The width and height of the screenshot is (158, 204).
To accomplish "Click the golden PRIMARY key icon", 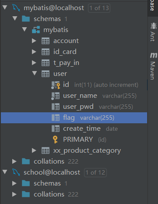I will click(55, 140).
